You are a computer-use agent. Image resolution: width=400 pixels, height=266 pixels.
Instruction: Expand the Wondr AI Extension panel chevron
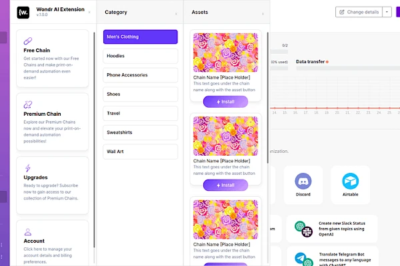[89, 12]
